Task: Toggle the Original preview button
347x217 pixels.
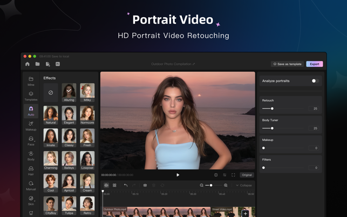Action: coord(247,175)
